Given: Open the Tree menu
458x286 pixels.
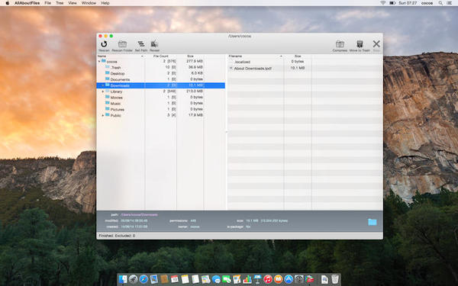Looking at the screenshot, I should click(60, 3).
